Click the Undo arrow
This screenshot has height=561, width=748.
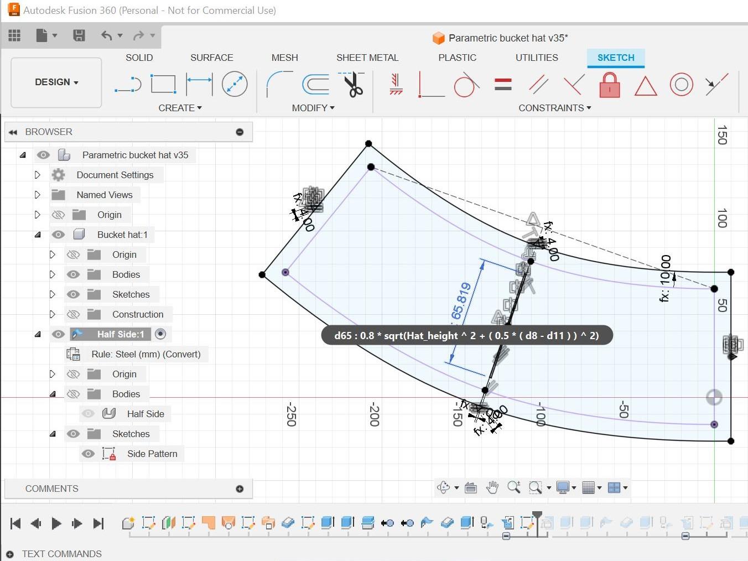point(107,36)
